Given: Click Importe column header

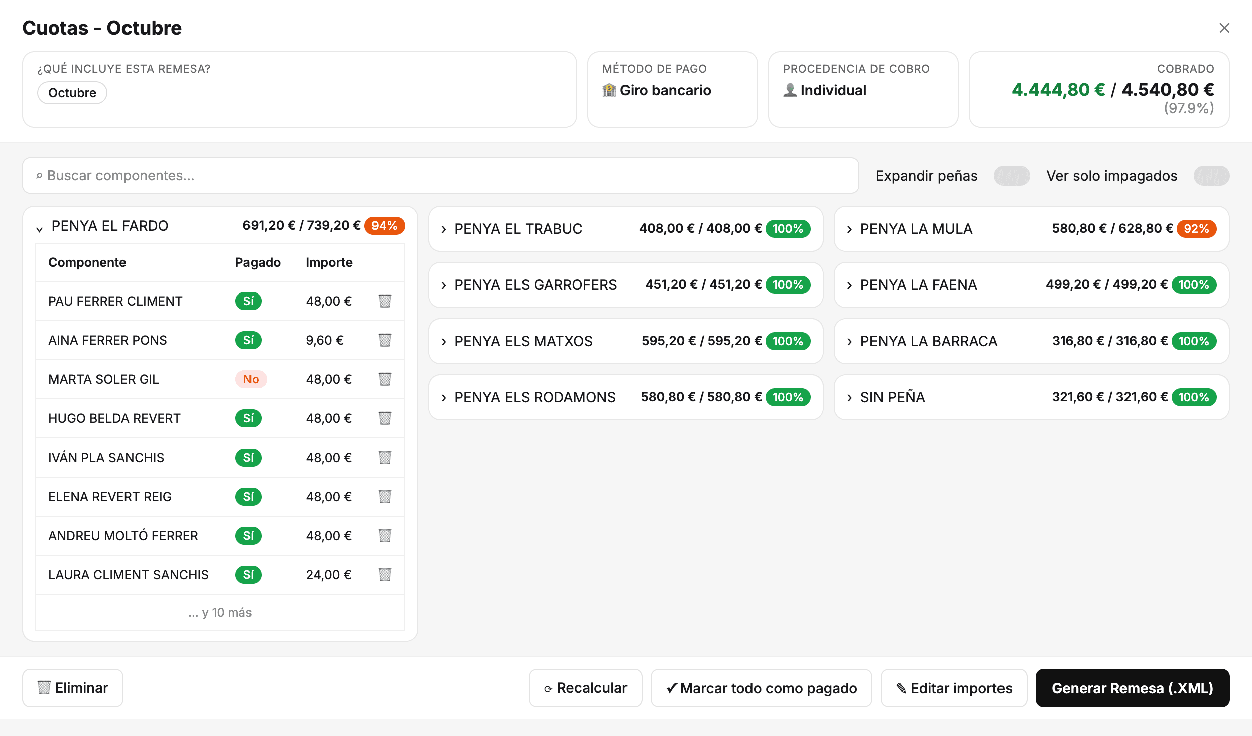Looking at the screenshot, I should pyautogui.click(x=329, y=262).
